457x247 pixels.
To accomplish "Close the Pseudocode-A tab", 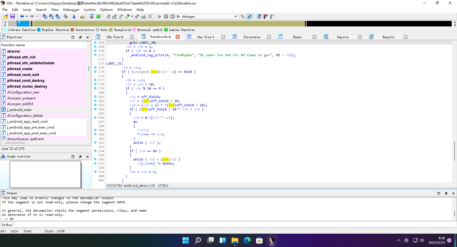I will click(178, 37).
